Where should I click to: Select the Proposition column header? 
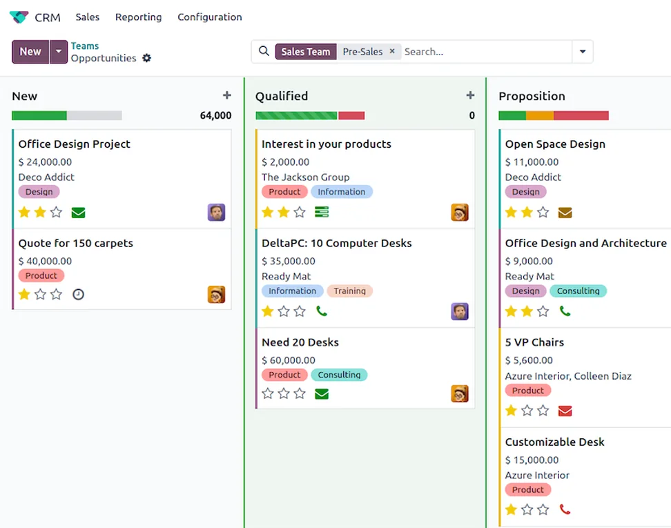[532, 96]
